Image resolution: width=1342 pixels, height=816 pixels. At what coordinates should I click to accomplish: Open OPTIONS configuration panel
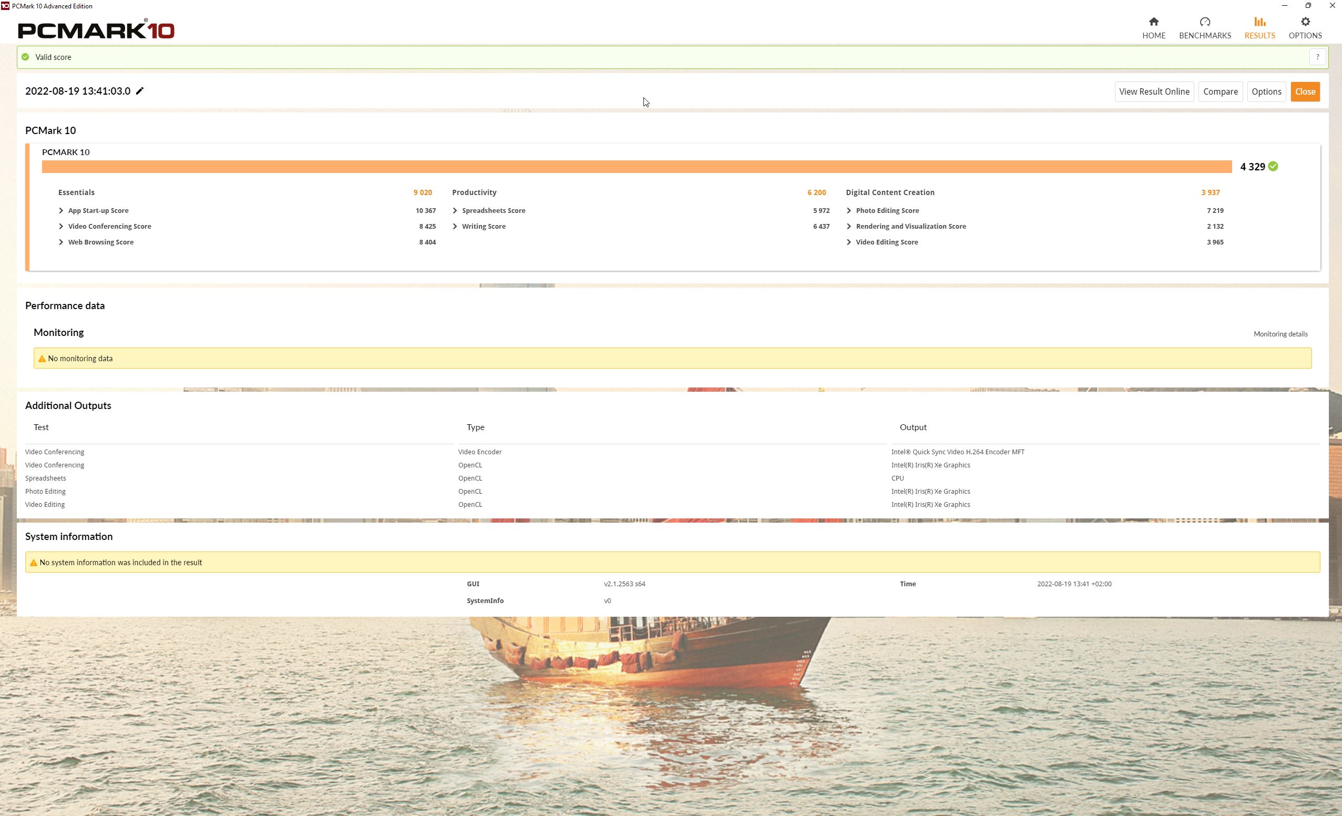click(x=1305, y=27)
